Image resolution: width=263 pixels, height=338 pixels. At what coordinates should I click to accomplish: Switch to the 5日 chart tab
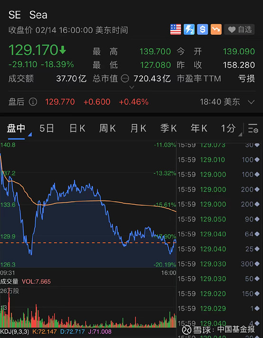click(47, 129)
